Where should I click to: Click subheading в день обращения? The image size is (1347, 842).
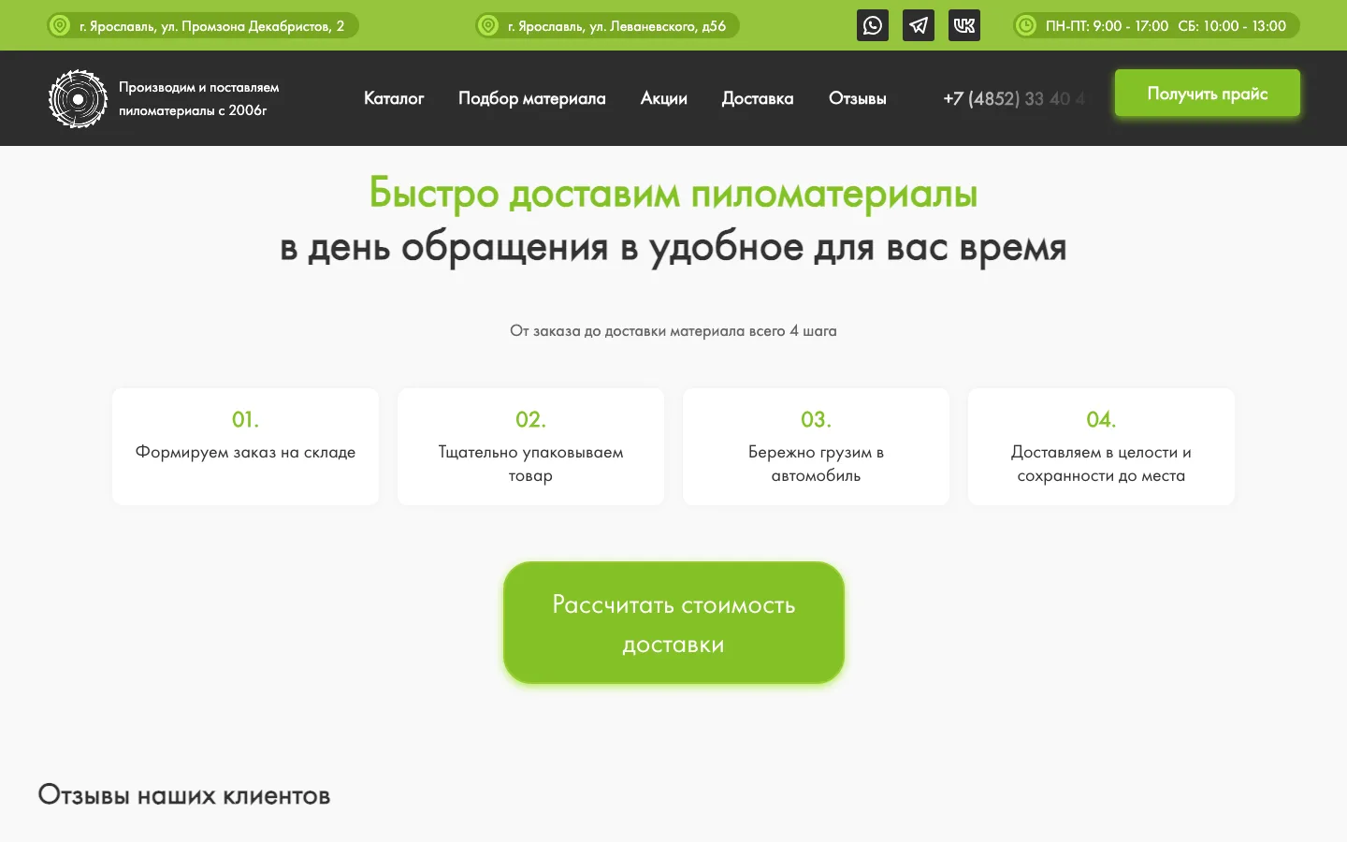click(673, 248)
